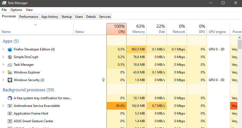Open the Options menu
242x128 pixels.
pyautogui.click(x=16, y=10)
